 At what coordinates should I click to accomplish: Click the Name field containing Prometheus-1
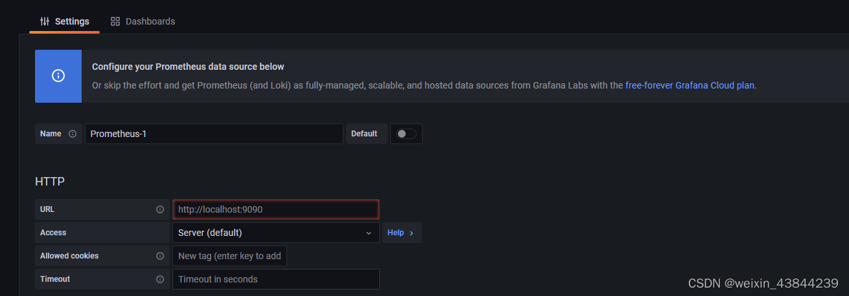coord(214,134)
